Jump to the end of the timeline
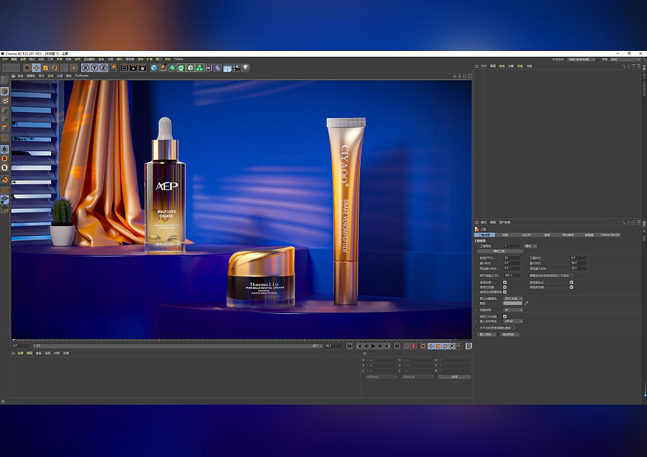Screen dimensions: 647x457 (397, 346)
